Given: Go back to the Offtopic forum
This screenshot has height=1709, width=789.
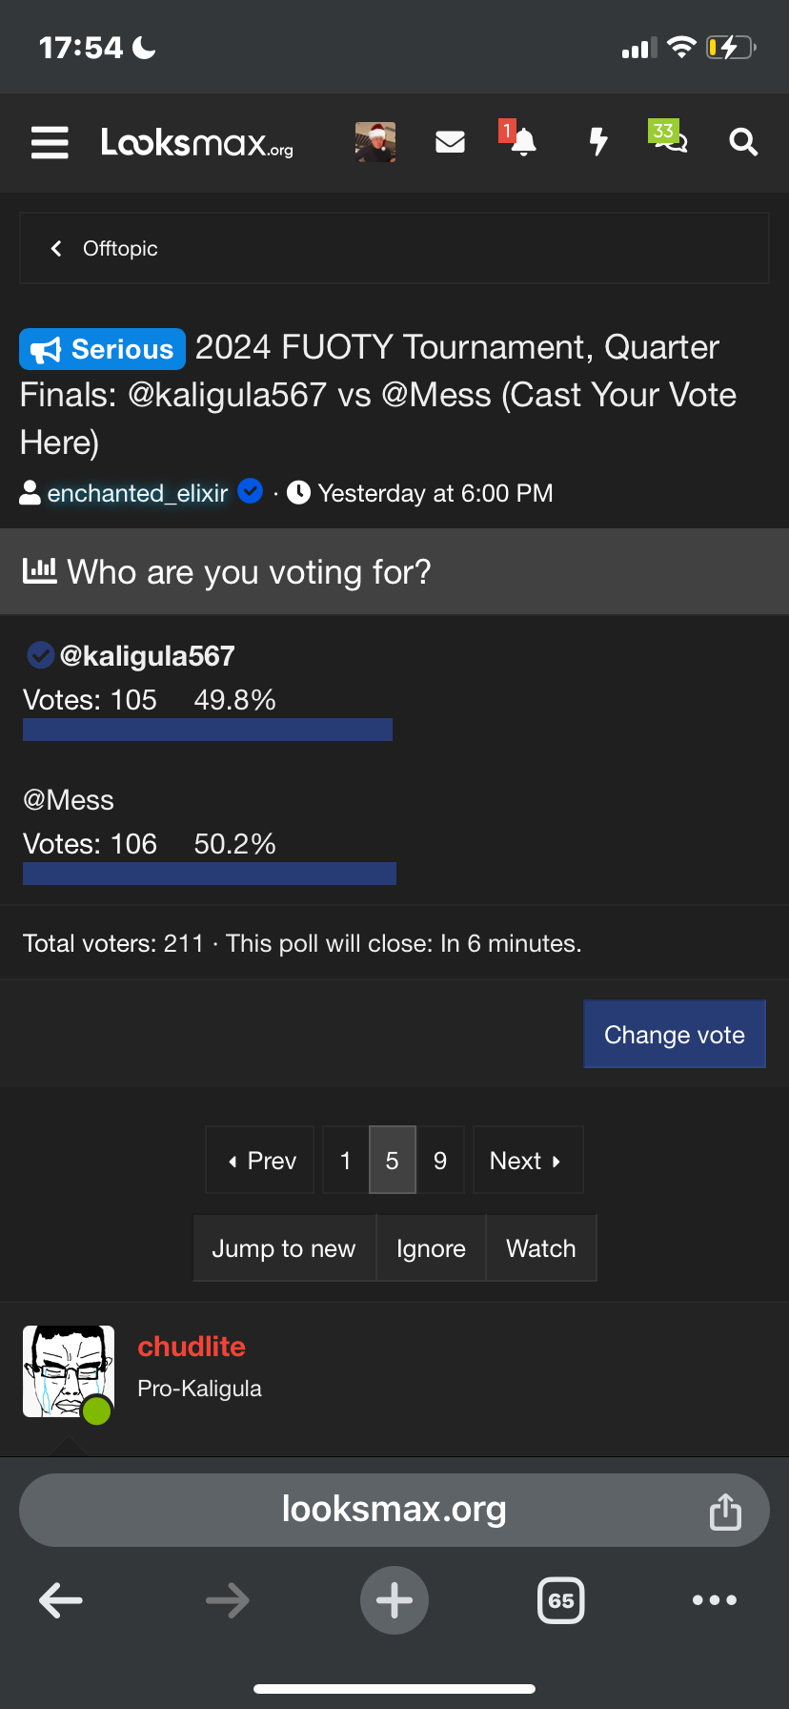Looking at the screenshot, I should pyautogui.click(x=105, y=249).
